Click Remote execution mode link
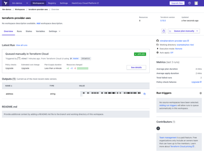Image resolution: width=204 pixels, height=153 pixels. pos(179,49)
